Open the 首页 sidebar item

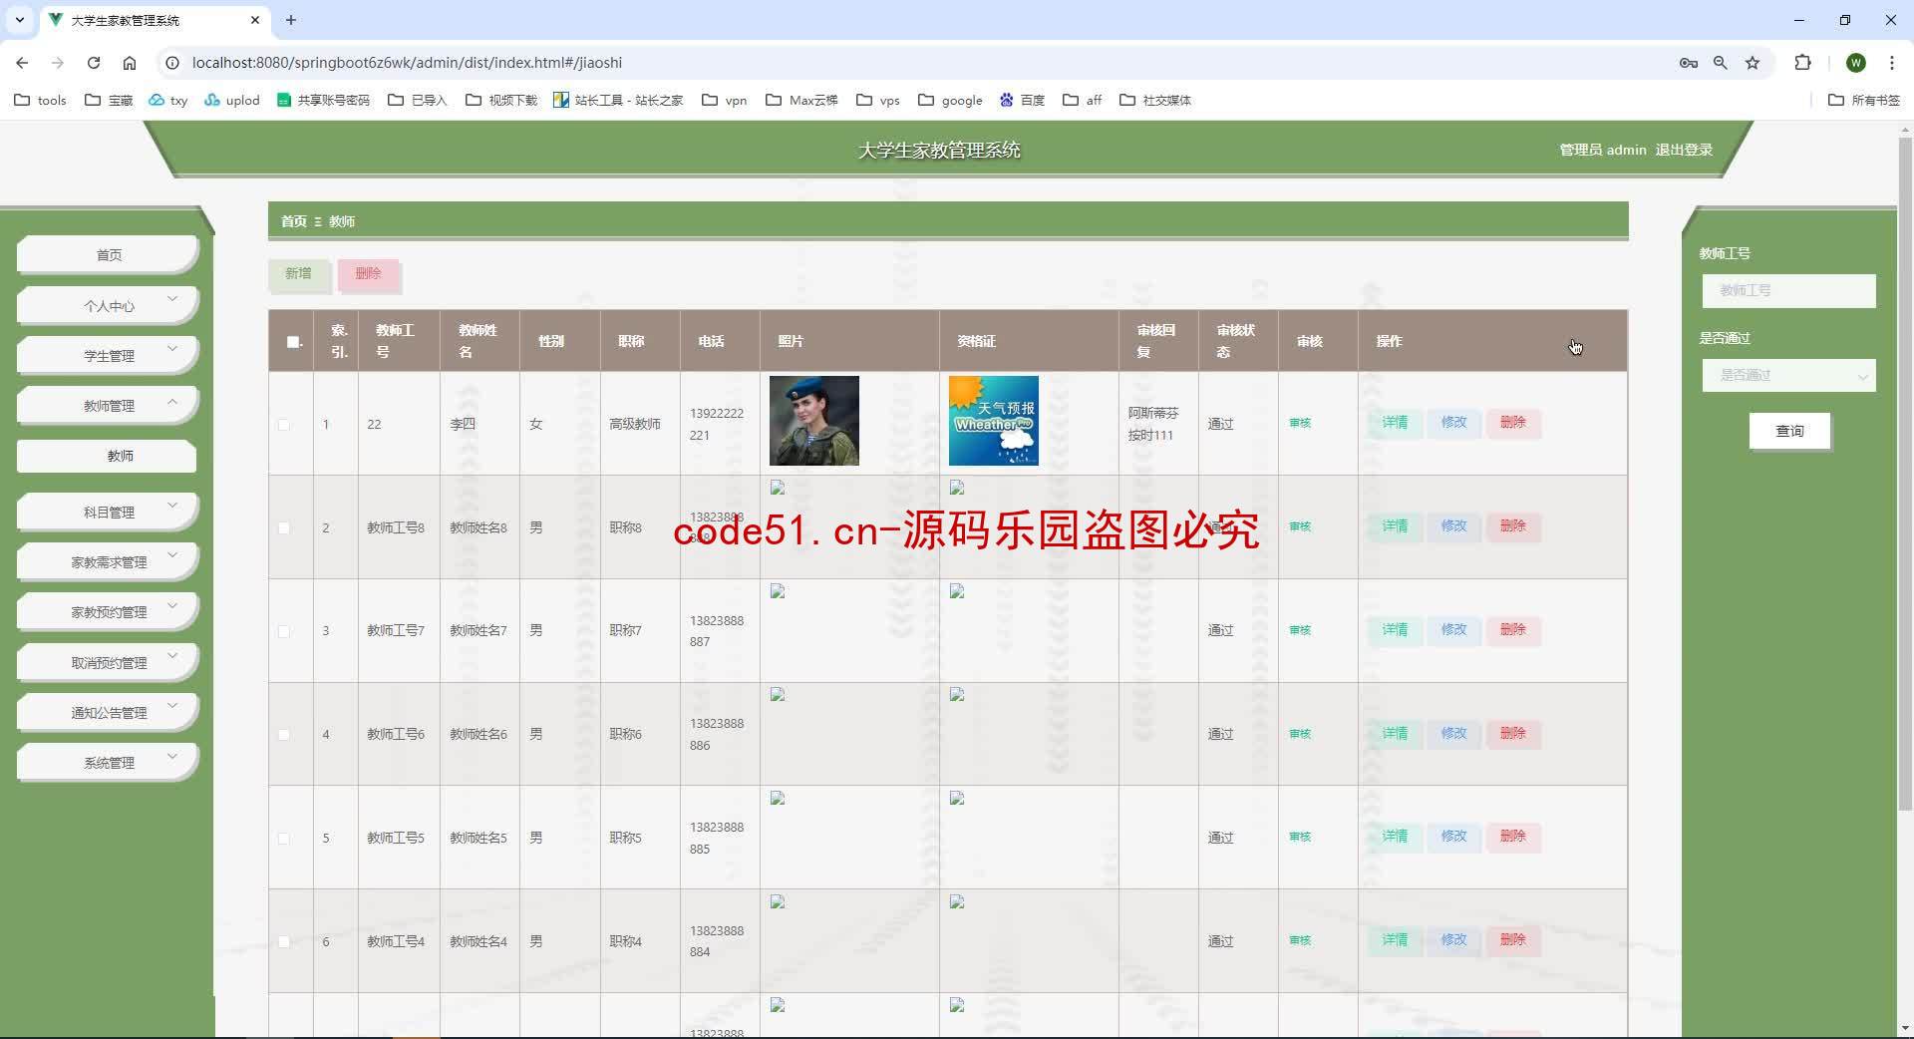coord(108,254)
